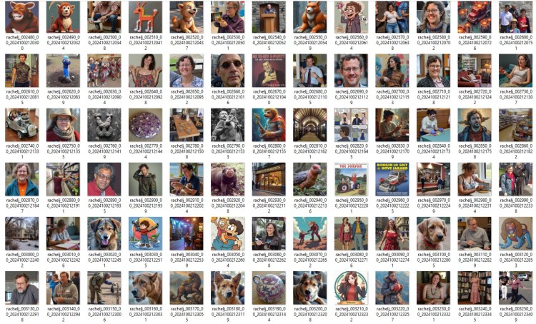Viewport: 536px width, 324px height.
Task: Click the rachelj_002930 storefront thumbnail
Action: [x=269, y=180]
